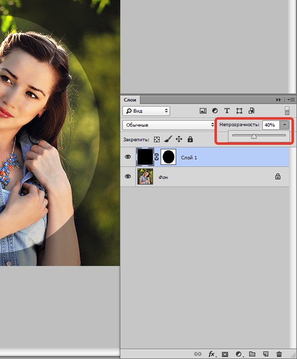The image size is (297, 359).
Task: Open the Вид filter type dropdown
Action: (146, 111)
